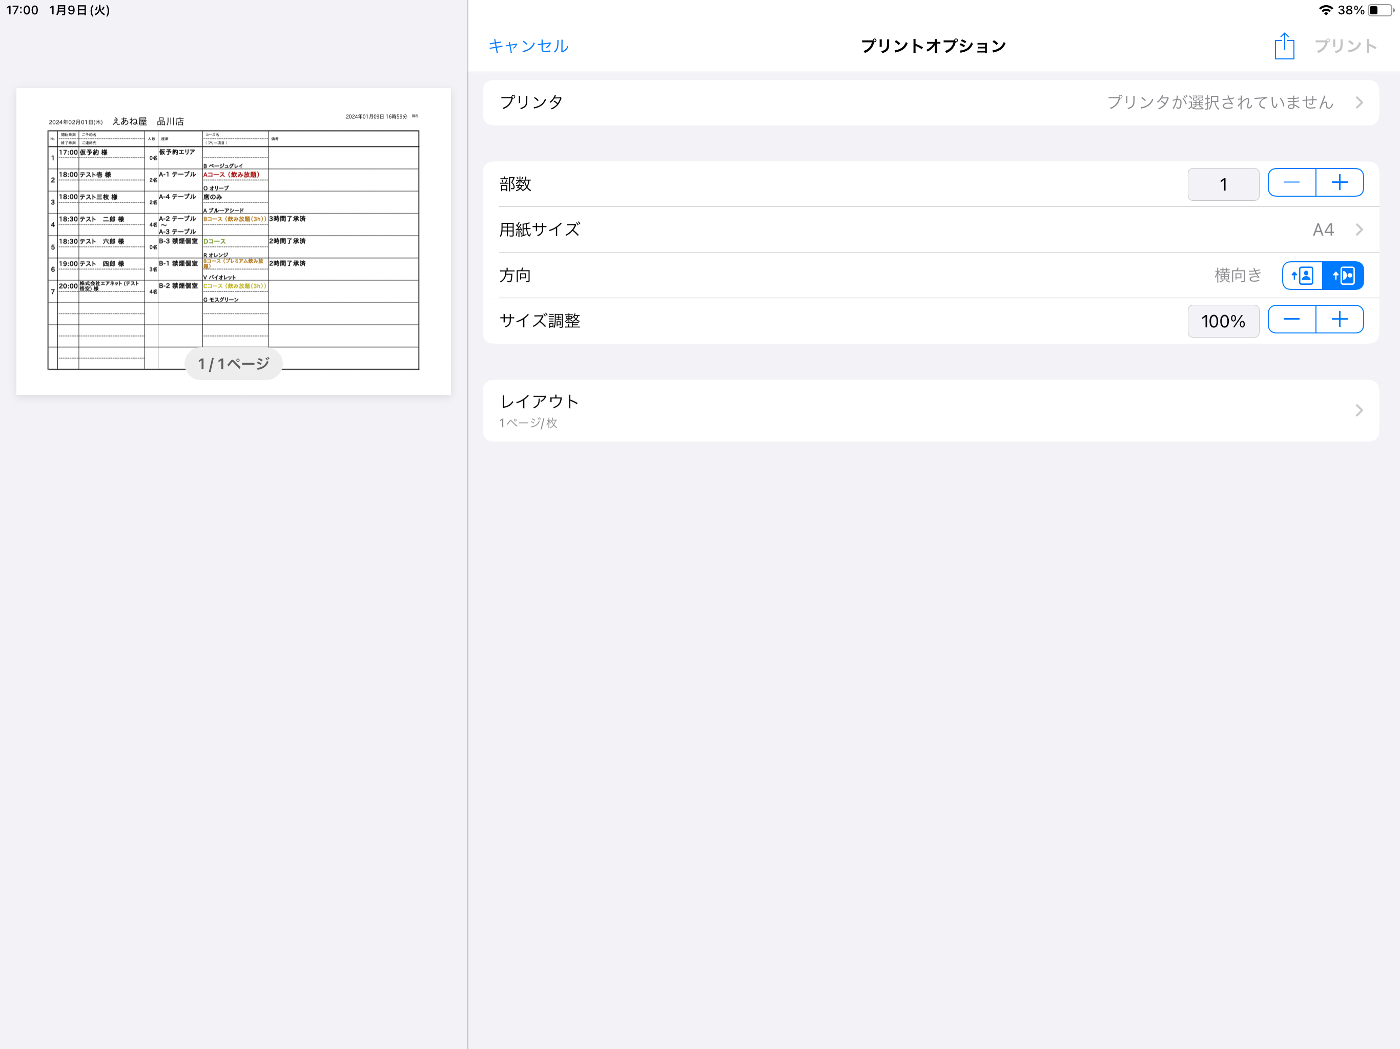Tap the プリンタが選択されていません text
Viewport: 1400px width, 1049px height.
click(1220, 102)
